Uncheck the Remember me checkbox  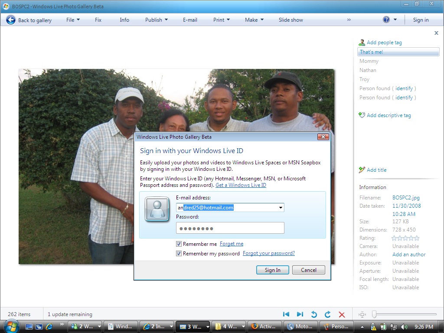(x=179, y=244)
